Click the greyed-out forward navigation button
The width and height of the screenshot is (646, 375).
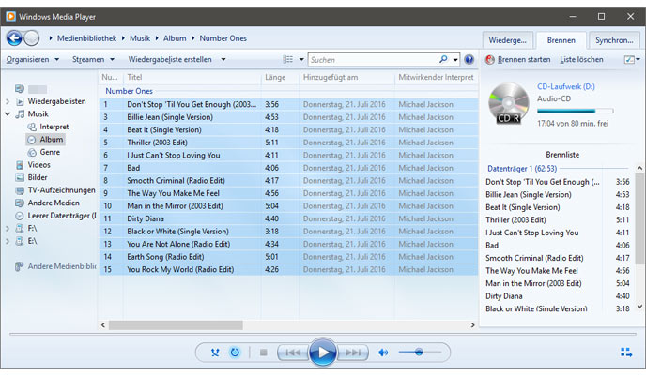(31, 38)
